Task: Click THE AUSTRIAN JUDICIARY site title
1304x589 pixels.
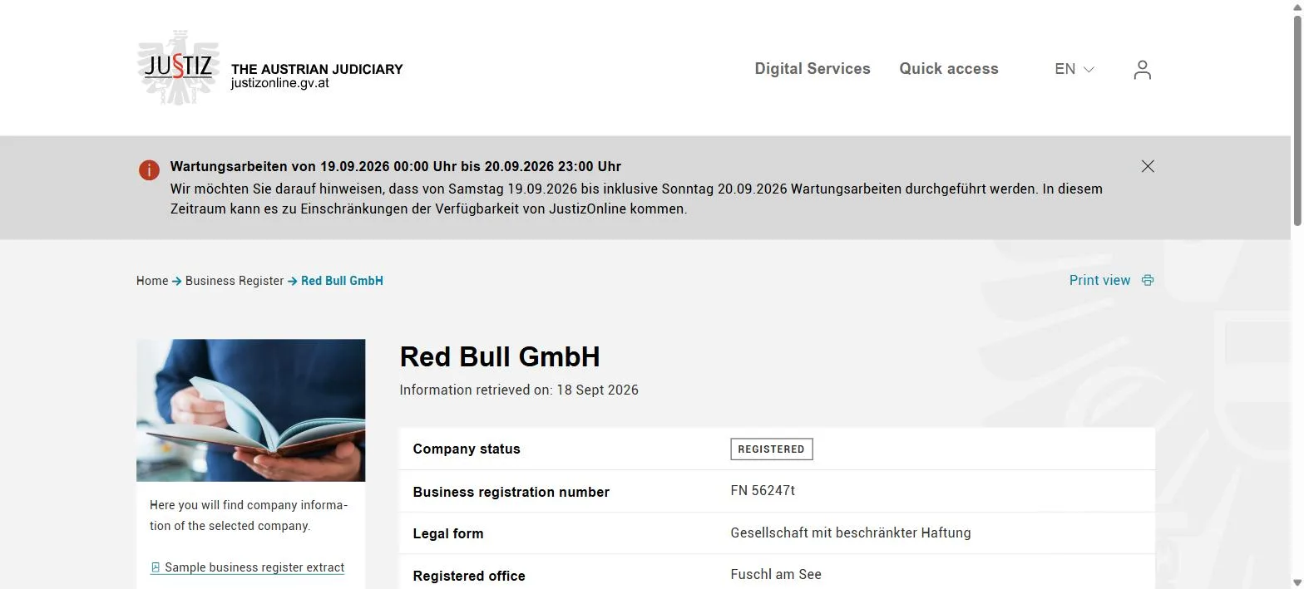Action: pos(317,69)
